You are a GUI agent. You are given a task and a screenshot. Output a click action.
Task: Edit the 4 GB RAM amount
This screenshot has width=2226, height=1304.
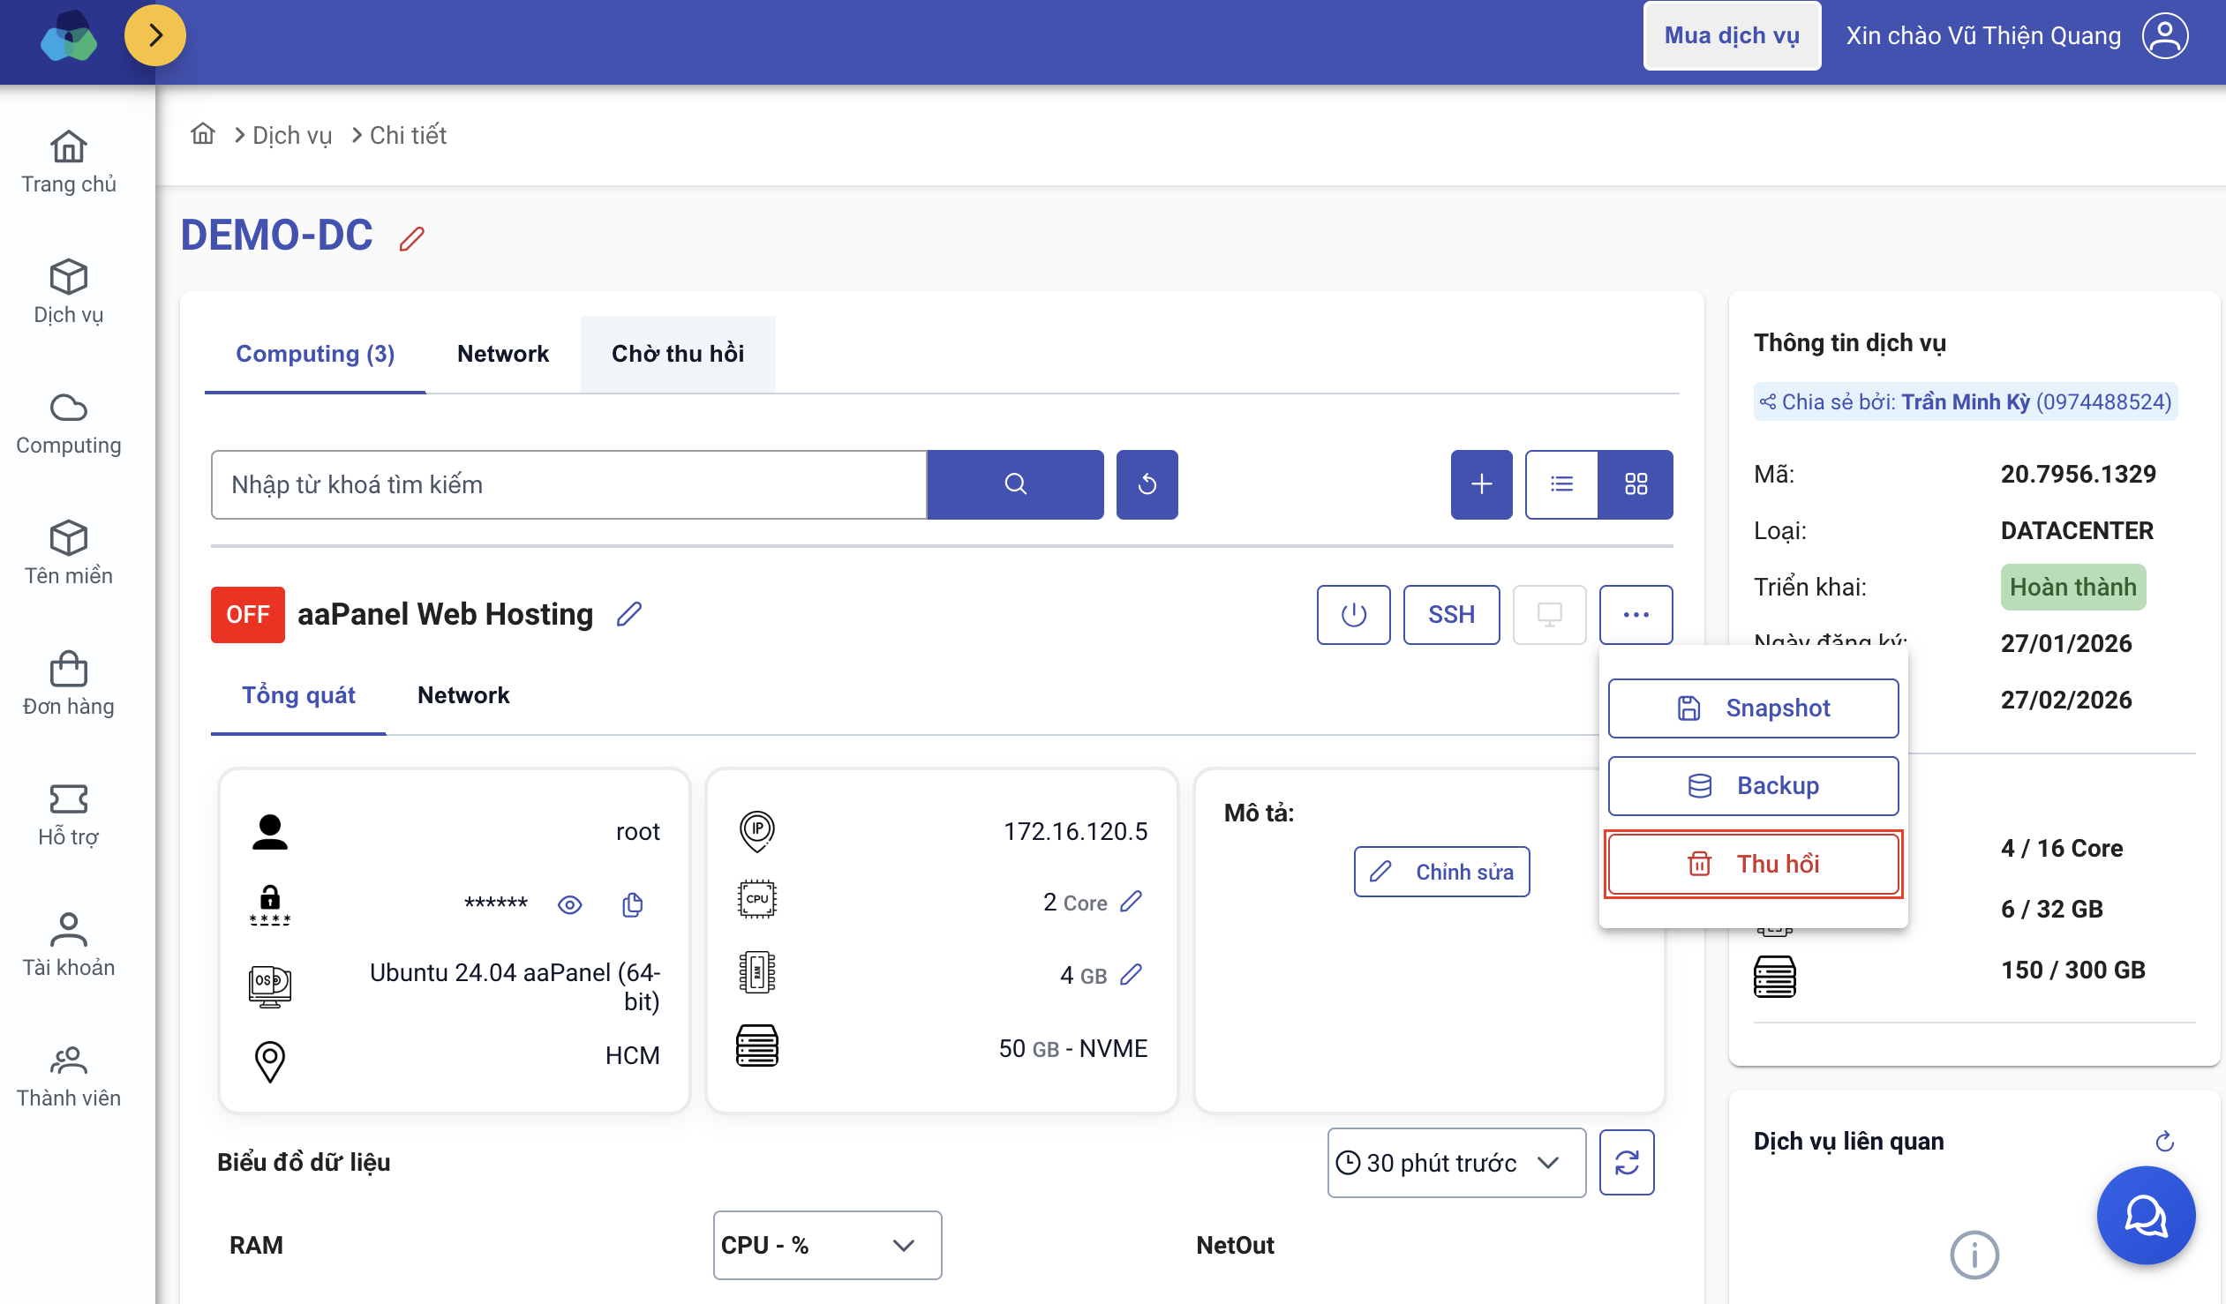1132,975
